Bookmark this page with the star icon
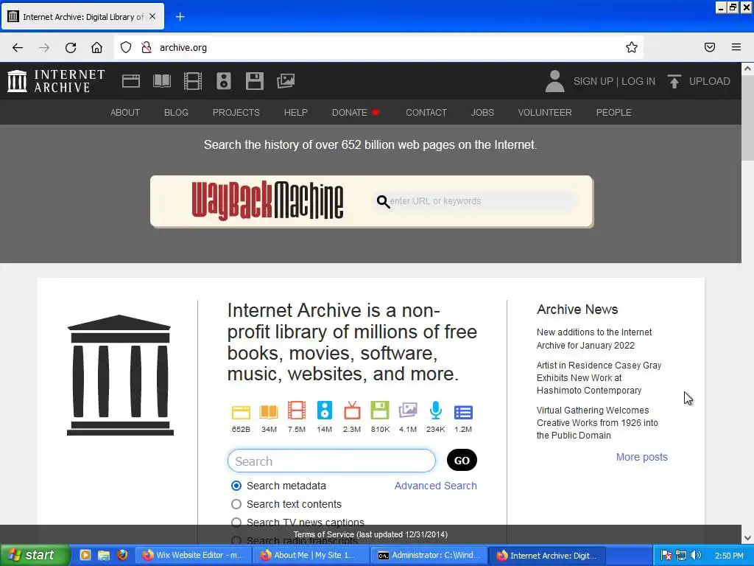The height and width of the screenshot is (566, 754). [631, 47]
